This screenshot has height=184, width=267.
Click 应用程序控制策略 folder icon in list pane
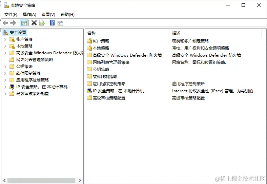point(89,84)
